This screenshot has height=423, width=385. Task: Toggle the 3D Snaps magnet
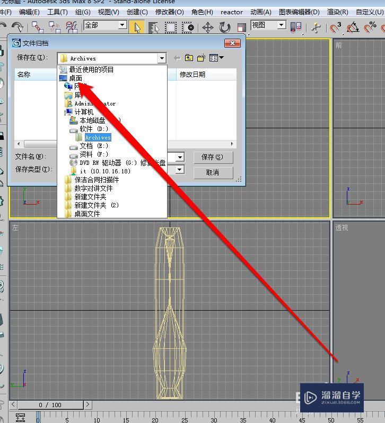coord(335,27)
